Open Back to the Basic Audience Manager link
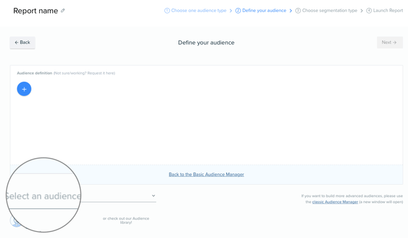Screen dimensions: 408x238 (x=206, y=174)
